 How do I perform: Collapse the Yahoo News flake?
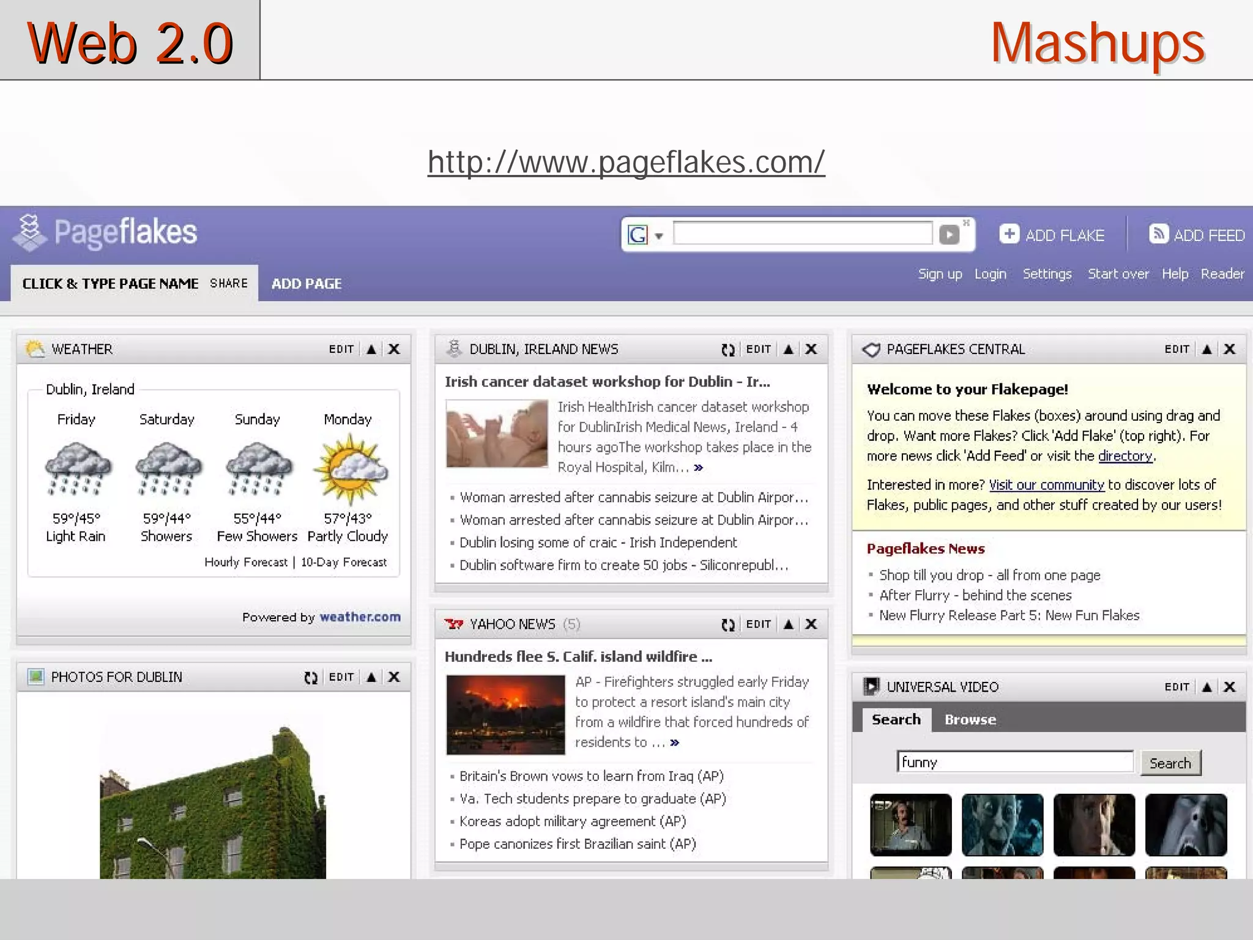click(789, 624)
